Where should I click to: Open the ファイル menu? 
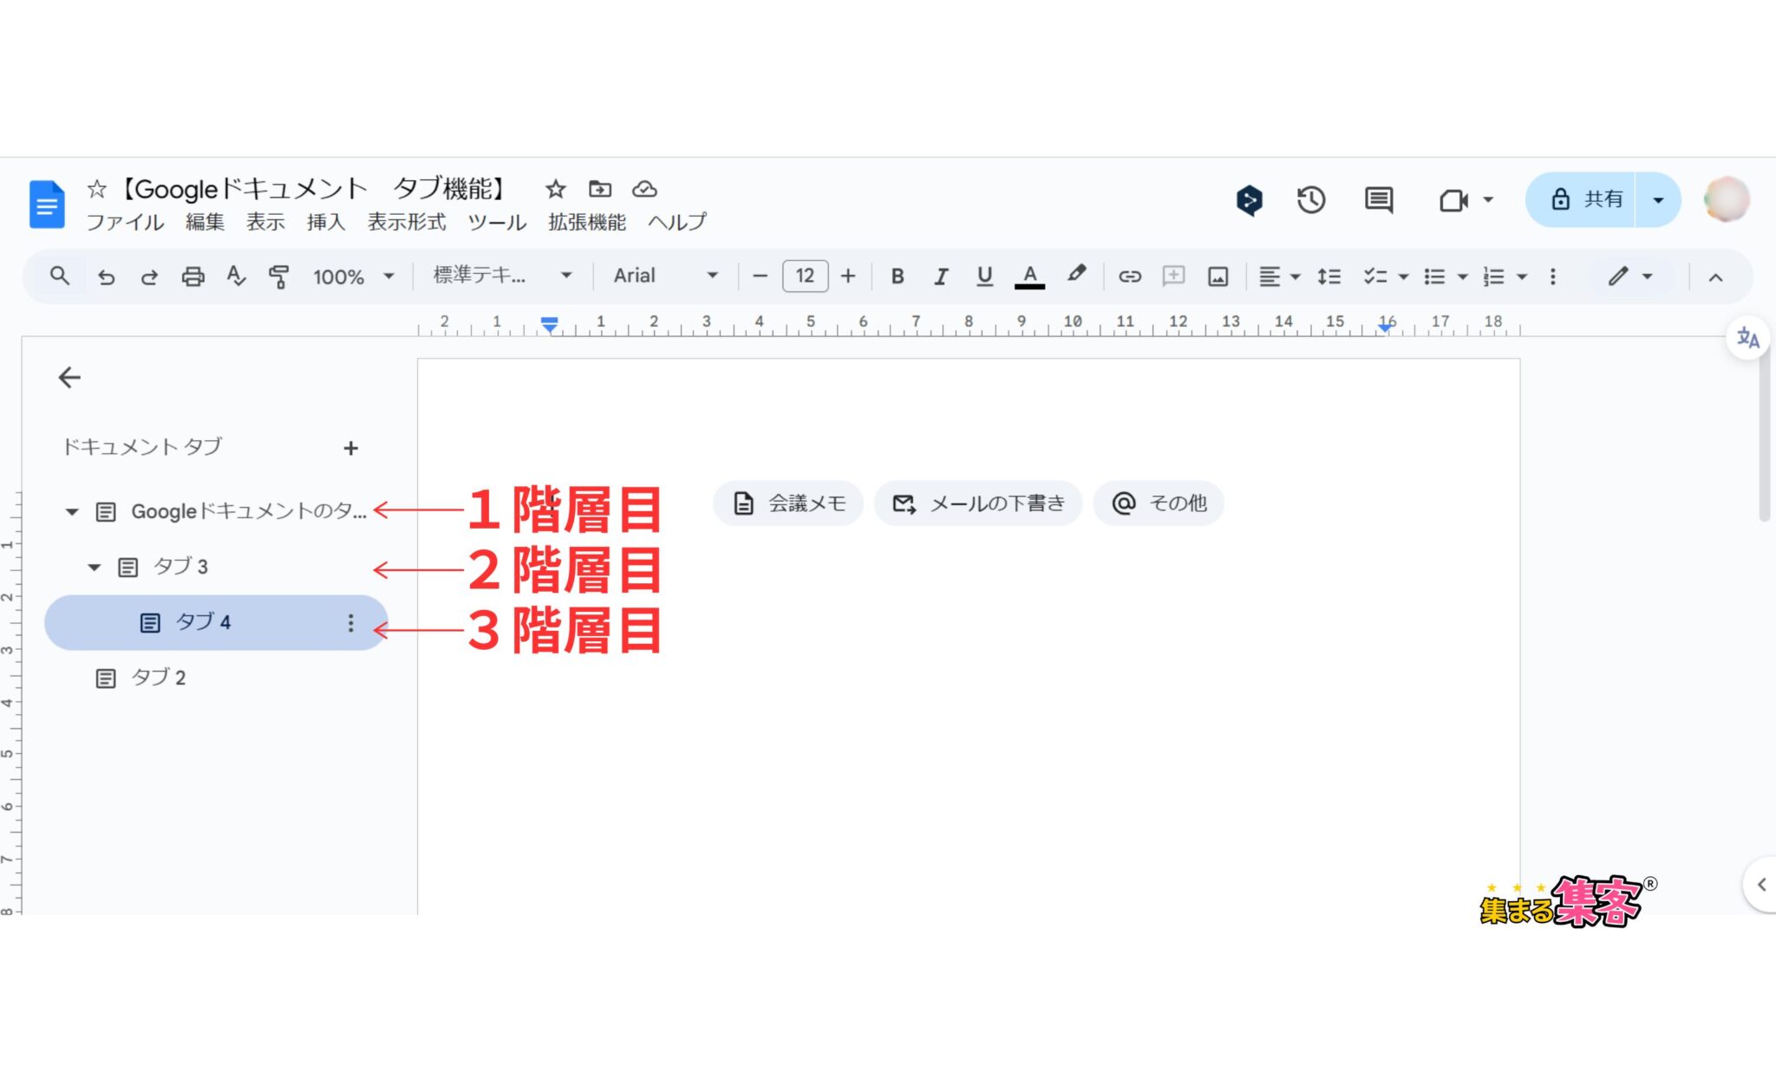tap(125, 222)
